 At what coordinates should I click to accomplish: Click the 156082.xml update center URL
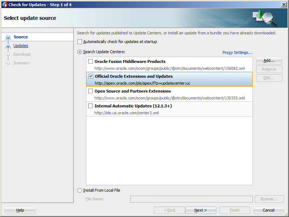(x=169, y=68)
